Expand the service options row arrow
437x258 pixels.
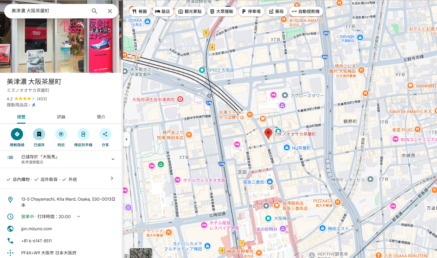[112, 179]
